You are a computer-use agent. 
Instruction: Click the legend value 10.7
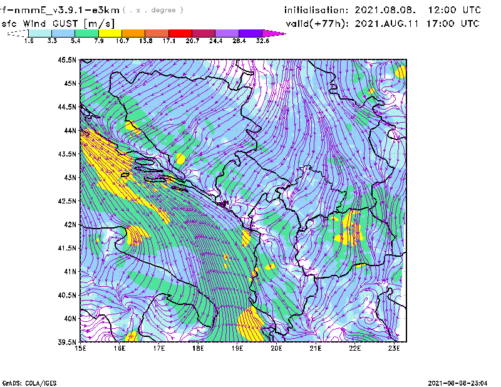pyautogui.click(x=122, y=41)
